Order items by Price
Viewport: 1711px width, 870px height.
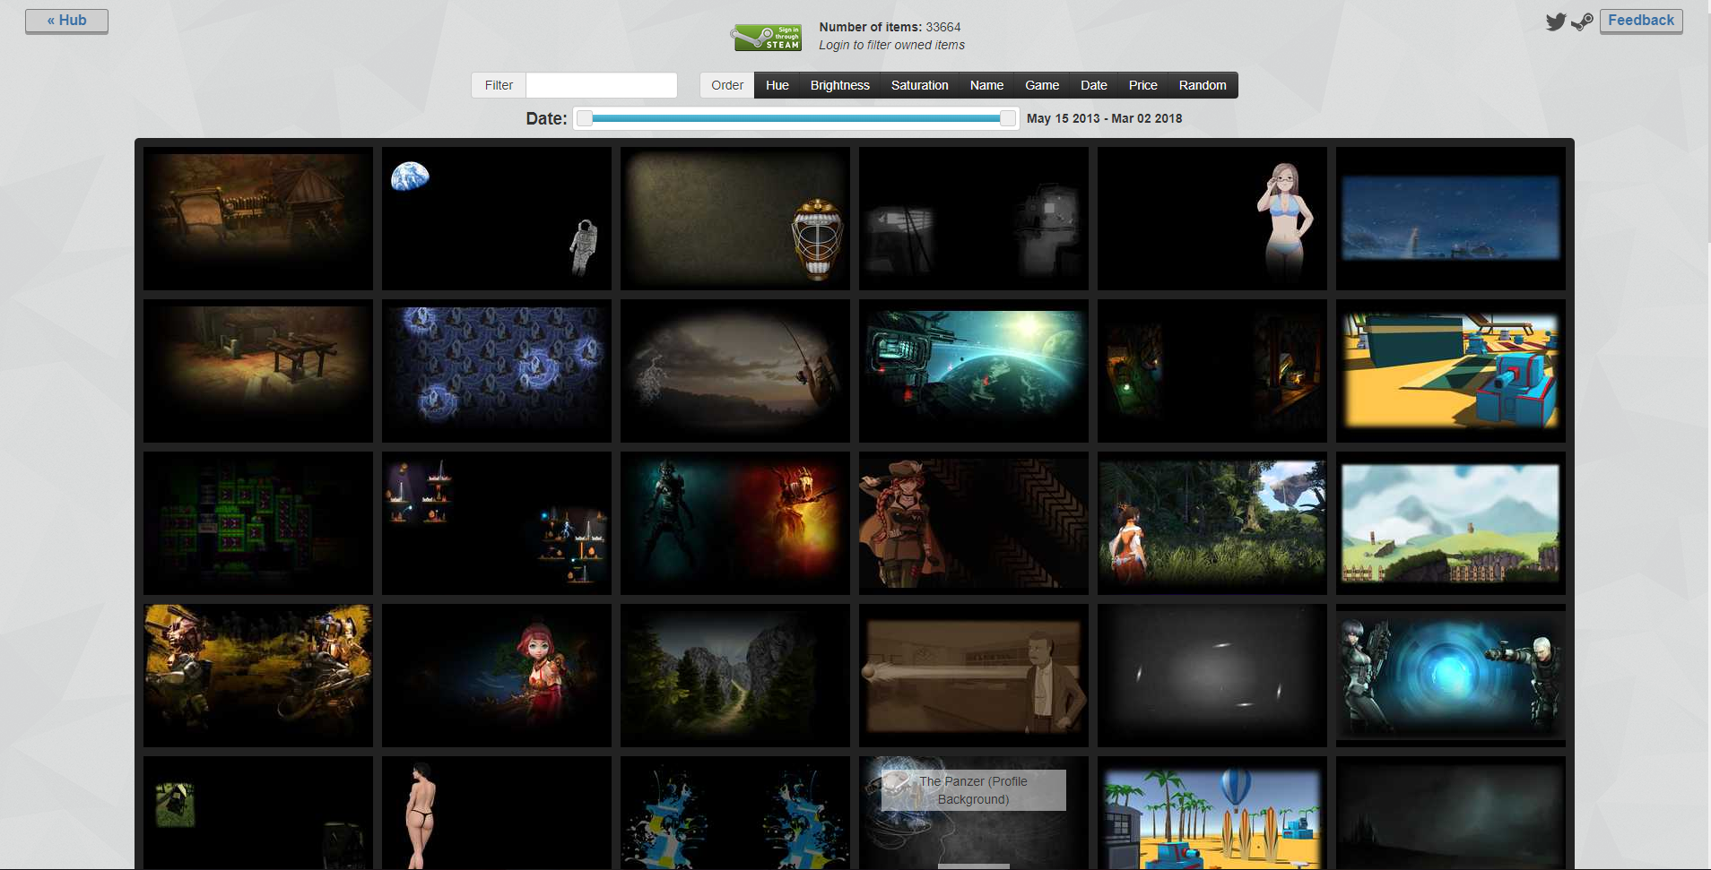click(x=1143, y=85)
